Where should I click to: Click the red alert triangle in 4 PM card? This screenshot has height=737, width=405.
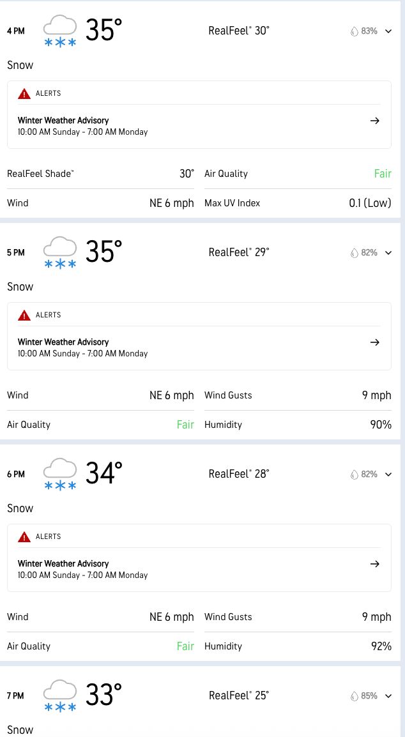tap(24, 94)
